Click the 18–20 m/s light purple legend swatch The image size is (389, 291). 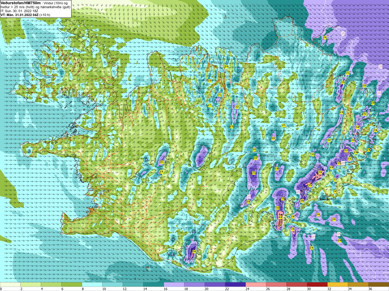194,285
